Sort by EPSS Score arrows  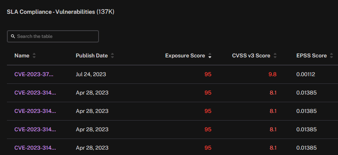pos(331,55)
